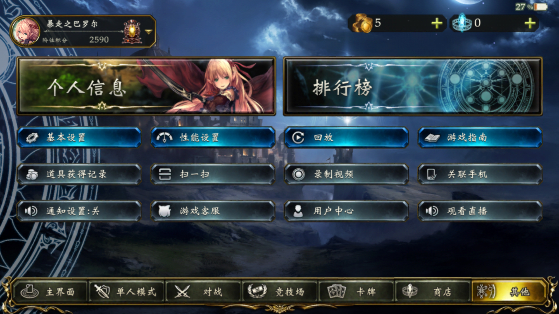This screenshot has height=314, width=559.
Task: Start 录制视频 record button
Action: tap(346, 174)
